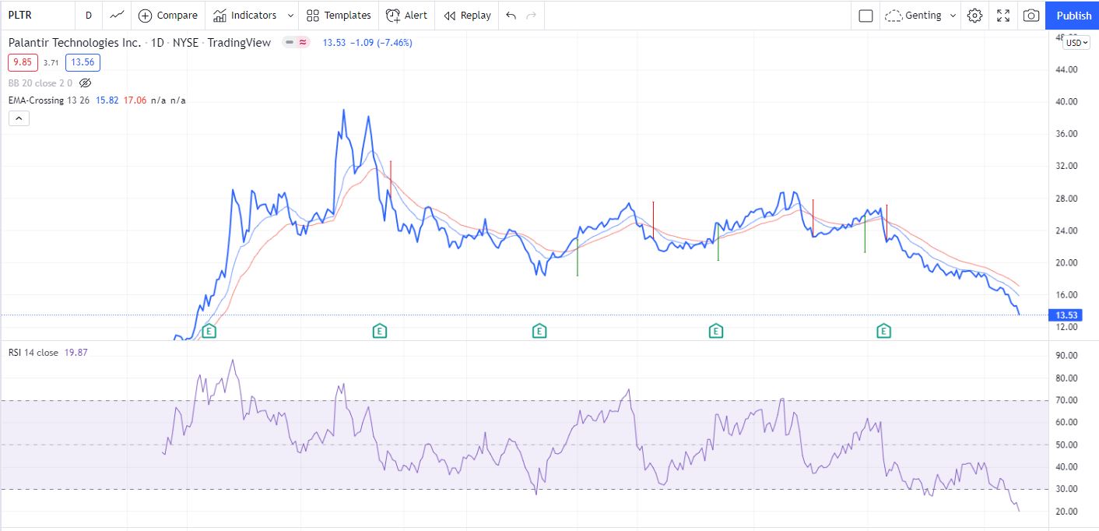Start bar Replay mode
This screenshot has width=1099, height=531.
point(467,15)
